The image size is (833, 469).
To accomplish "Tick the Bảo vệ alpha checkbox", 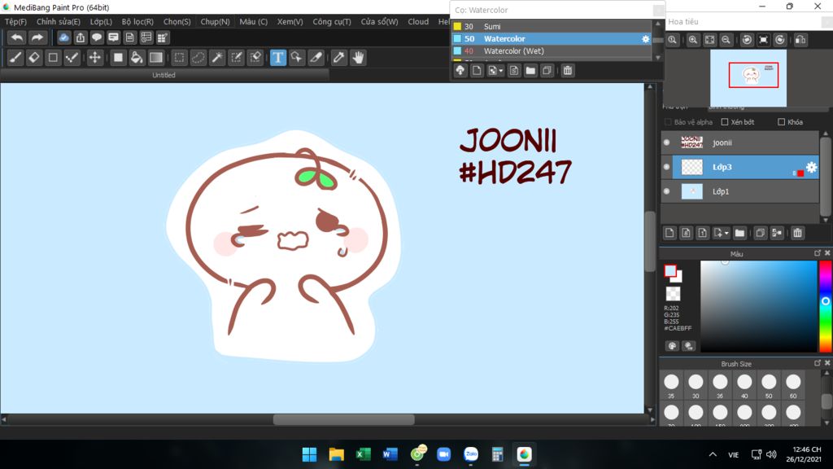I will click(x=669, y=122).
